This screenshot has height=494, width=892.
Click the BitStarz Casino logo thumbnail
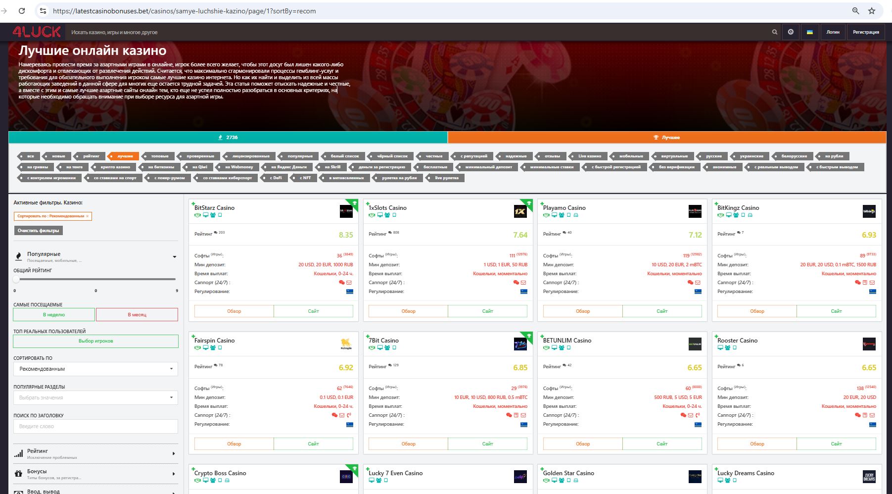[x=346, y=211]
